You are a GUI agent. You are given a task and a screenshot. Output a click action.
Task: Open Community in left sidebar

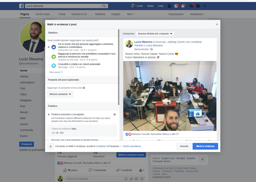click(26, 130)
